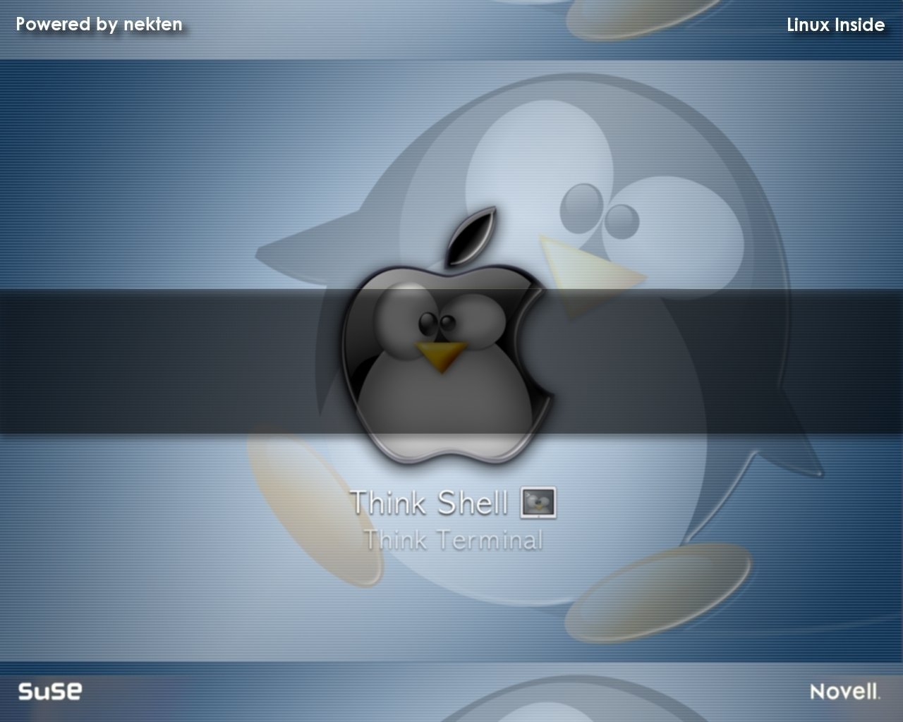Click the SuSE logo

pyautogui.click(x=49, y=691)
